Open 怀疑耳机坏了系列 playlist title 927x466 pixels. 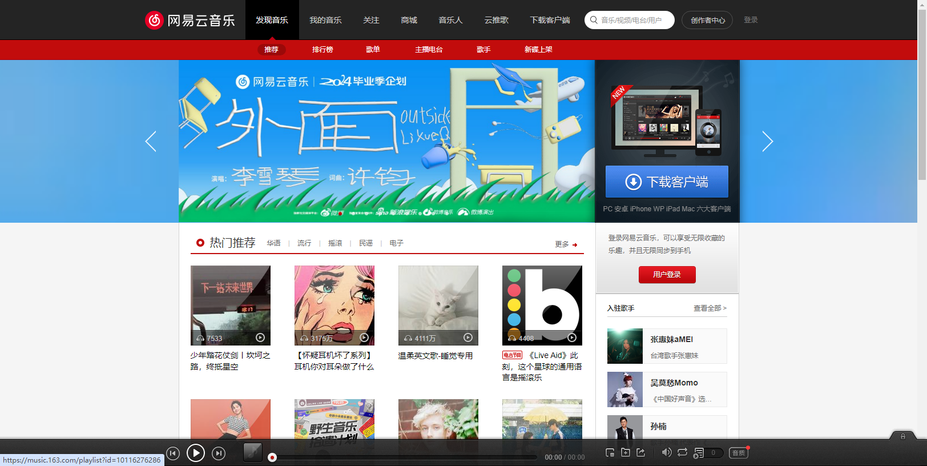click(334, 361)
